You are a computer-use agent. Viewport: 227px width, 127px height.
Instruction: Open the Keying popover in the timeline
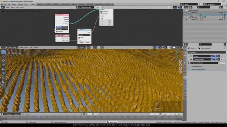pyautogui.click(x=17, y=114)
